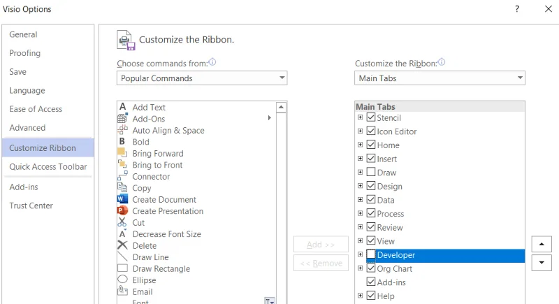Expand the Stencil tree node
This screenshot has height=304, width=559.
[360, 117]
